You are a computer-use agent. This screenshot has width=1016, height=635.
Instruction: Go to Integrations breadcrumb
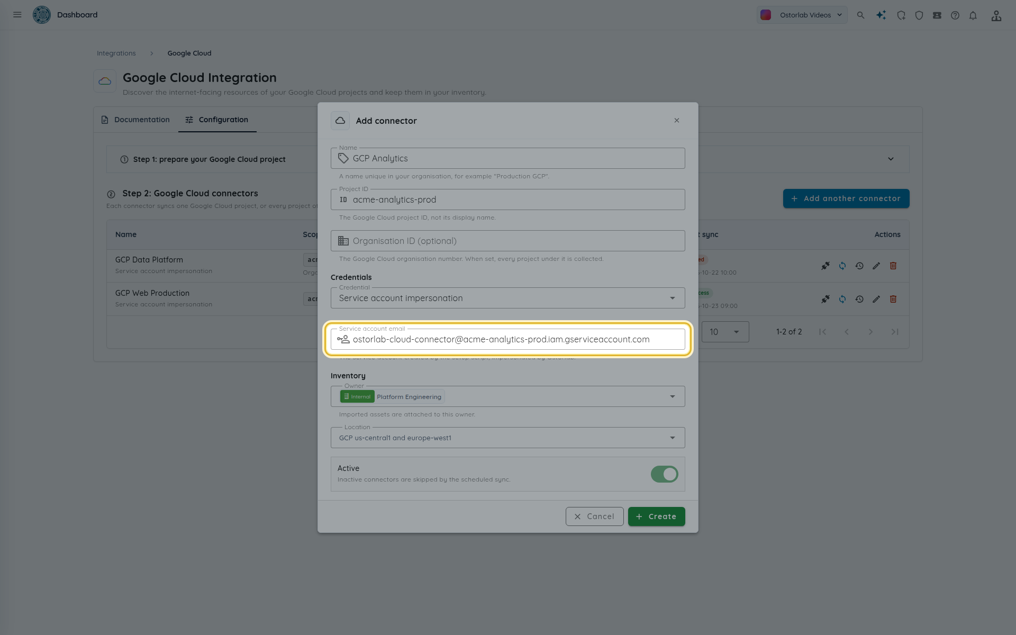coord(116,53)
